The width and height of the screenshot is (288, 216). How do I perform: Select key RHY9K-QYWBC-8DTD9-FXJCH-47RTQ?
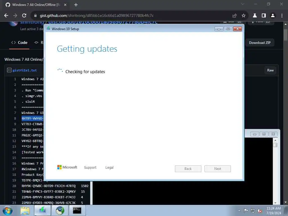[x=48, y=186]
